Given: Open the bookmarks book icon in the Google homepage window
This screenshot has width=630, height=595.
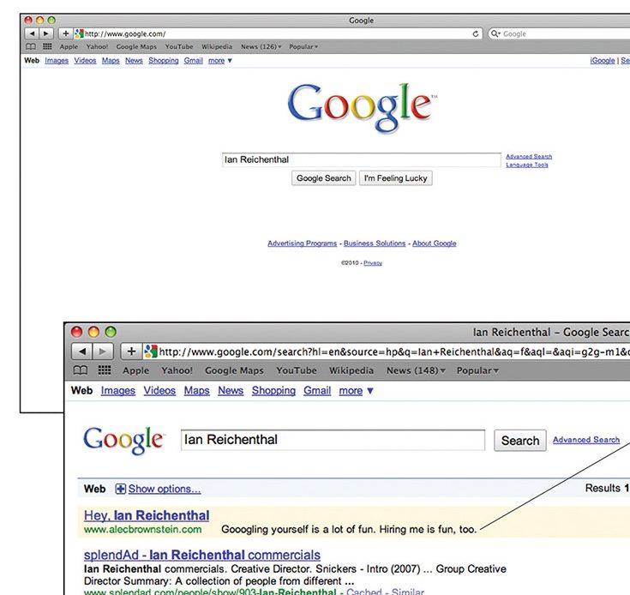Looking at the screenshot, I should click(31, 46).
